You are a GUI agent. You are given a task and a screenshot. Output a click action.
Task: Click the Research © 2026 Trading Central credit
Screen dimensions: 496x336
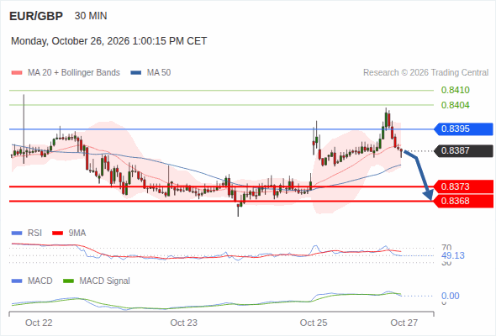pyautogui.click(x=425, y=73)
